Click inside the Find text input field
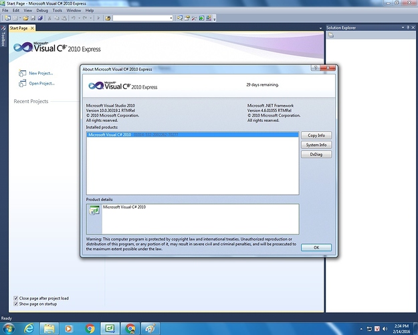The height and width of the screenshot is (335, 418). coord(140,18)
